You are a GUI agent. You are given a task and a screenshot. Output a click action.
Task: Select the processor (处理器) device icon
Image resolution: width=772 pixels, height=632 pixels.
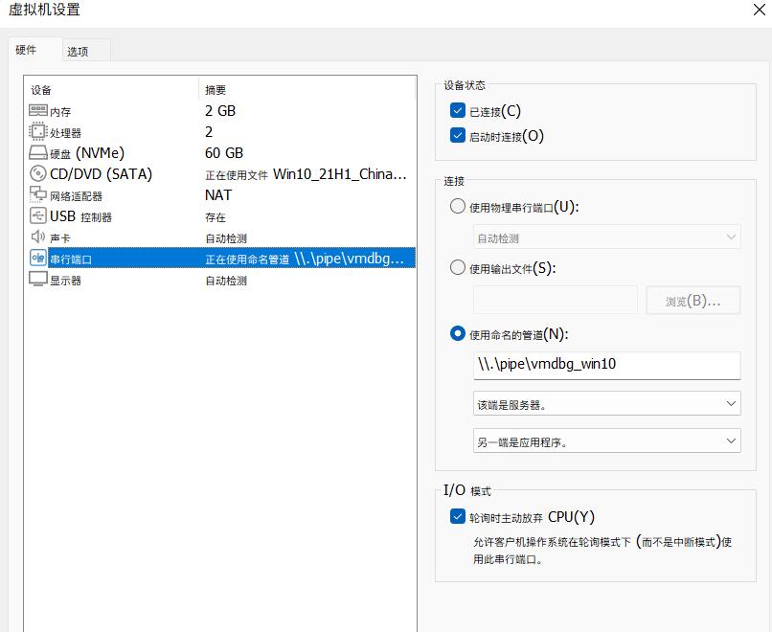tap(38, 131)
